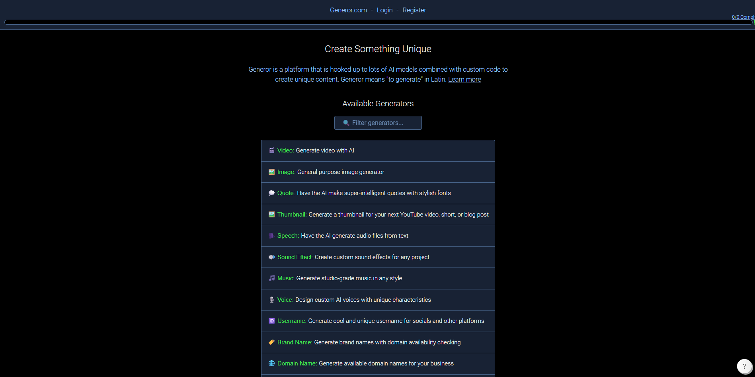
Task: Click the magnifying glass in the filter box
Action: pos(346,123)
